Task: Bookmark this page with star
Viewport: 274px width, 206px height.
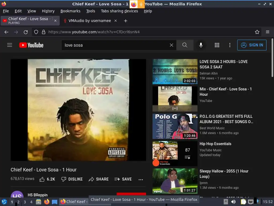Action: pos(257,32)
